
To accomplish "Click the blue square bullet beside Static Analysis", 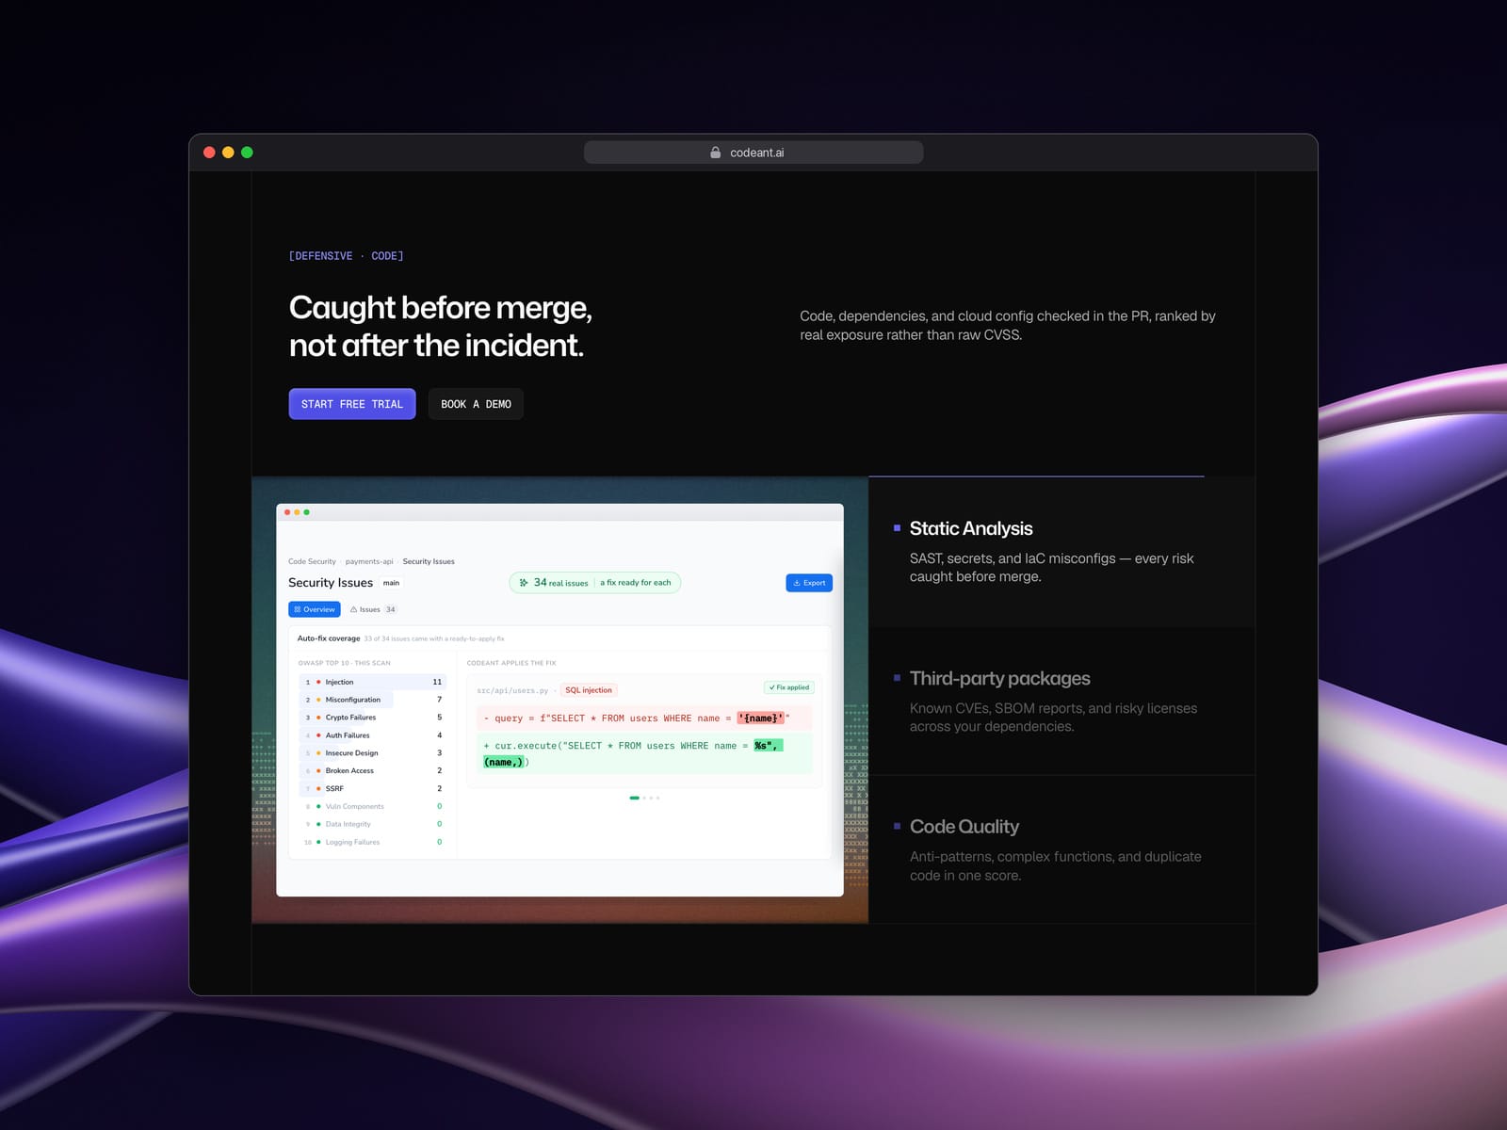I will pyautogui.click(x=897, y=528).
